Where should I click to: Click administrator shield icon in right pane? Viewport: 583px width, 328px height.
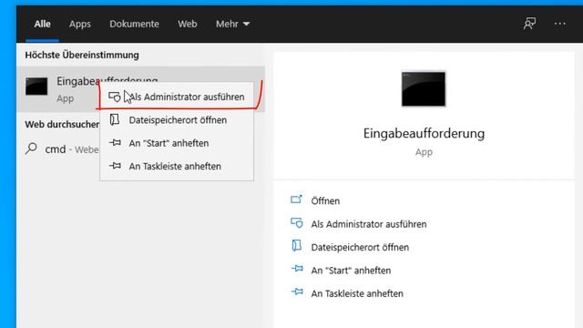(297, 222)
